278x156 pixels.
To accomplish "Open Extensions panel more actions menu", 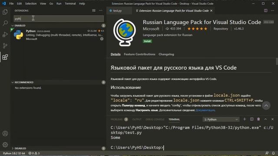I will (x=101, y=10).
